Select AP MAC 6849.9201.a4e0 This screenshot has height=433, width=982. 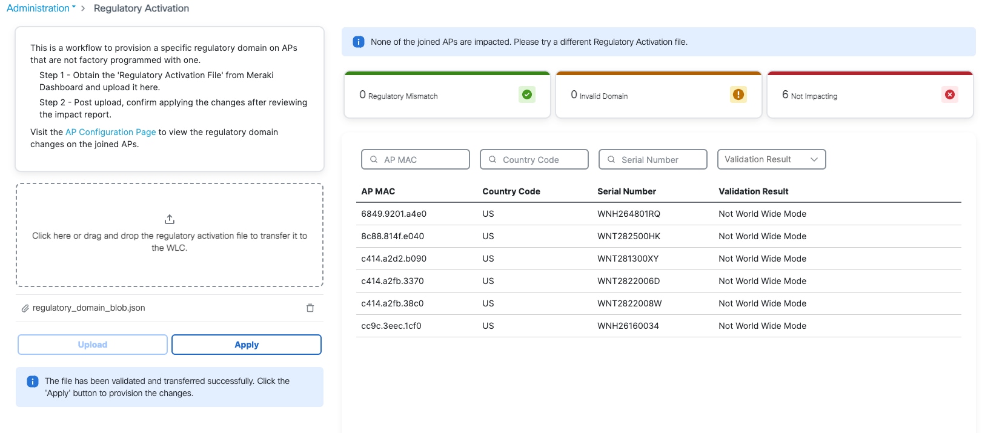click(394, 214)
